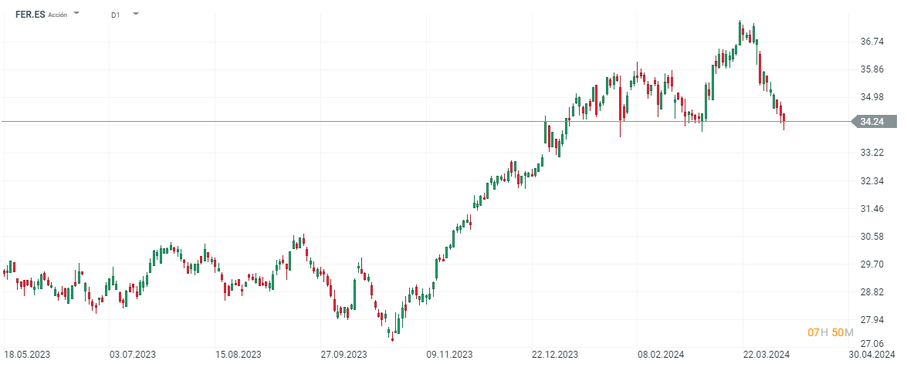Click the 27.06 bottom price label
Viewport: 907px width, 367px height.
point(871,343)
